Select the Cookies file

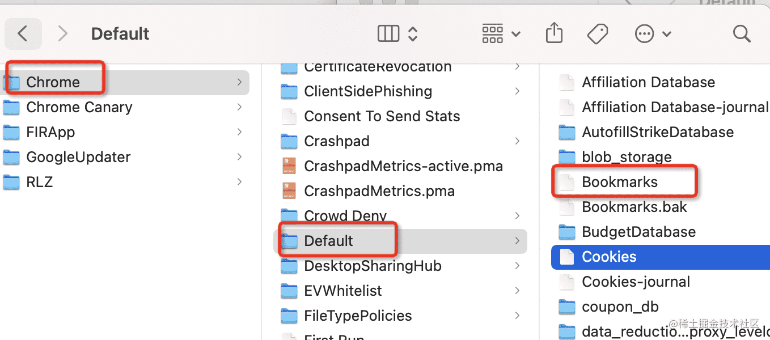click(x=609, y=257)
